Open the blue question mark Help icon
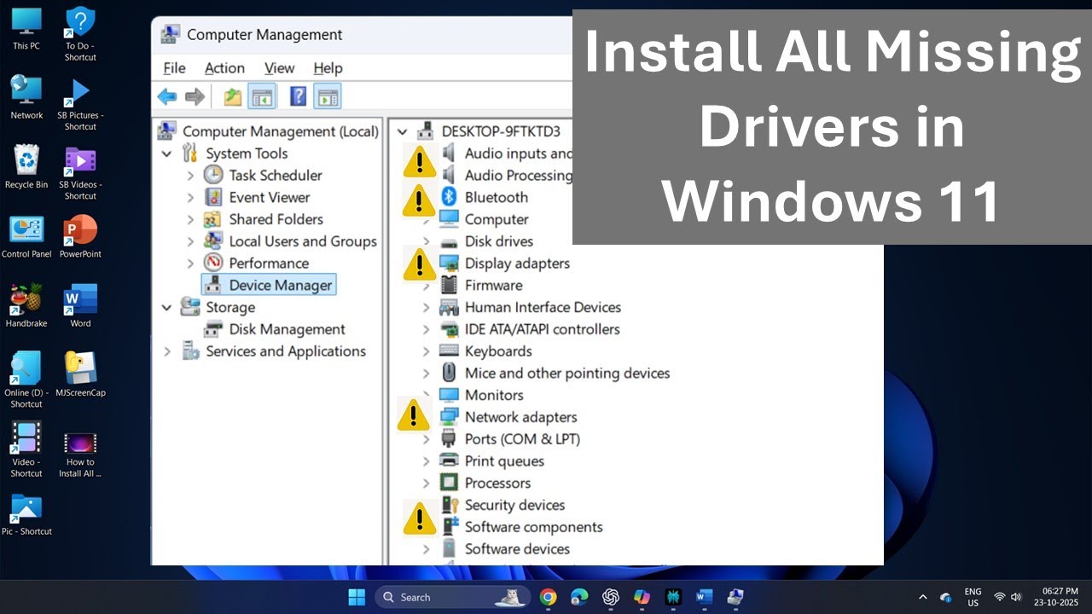1092x614 pixels. (298, 96)
